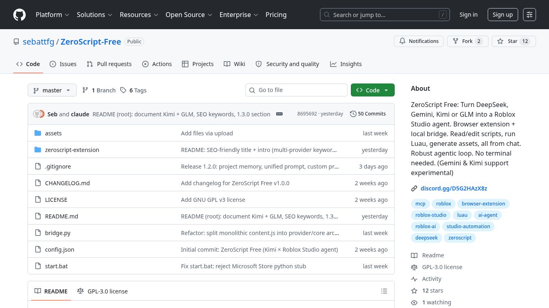Click the roblox-studio topic tag
The image size is (549, 308).
[431, 215]
